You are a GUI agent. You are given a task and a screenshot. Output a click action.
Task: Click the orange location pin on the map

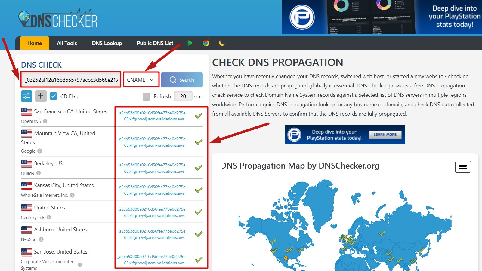(286, 258)
